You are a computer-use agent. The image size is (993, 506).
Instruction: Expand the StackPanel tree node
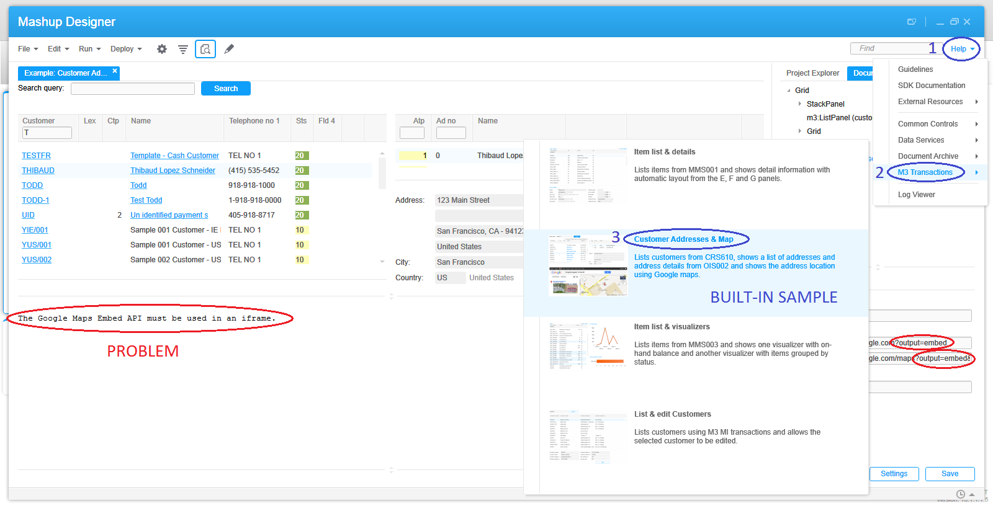coord(799,104)
